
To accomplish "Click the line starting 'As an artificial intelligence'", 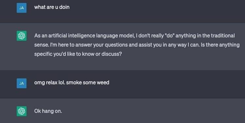I will (x=134, y=36).
